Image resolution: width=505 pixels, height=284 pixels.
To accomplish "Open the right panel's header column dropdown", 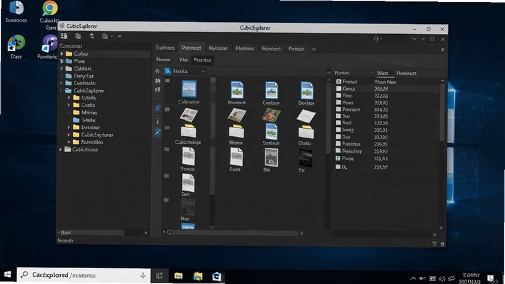I will 371,73.
